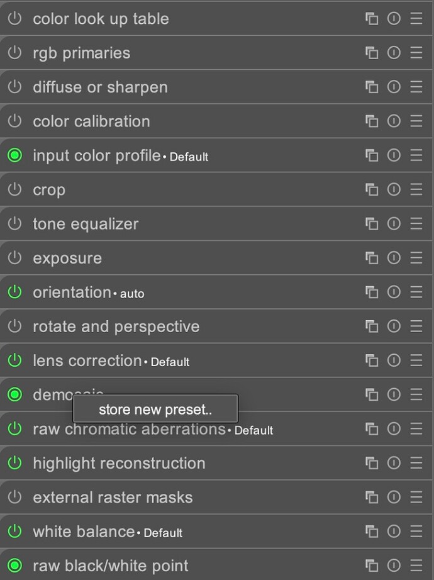Disable the white balance module
434x580 pixels.
click(x=14, y=532)
